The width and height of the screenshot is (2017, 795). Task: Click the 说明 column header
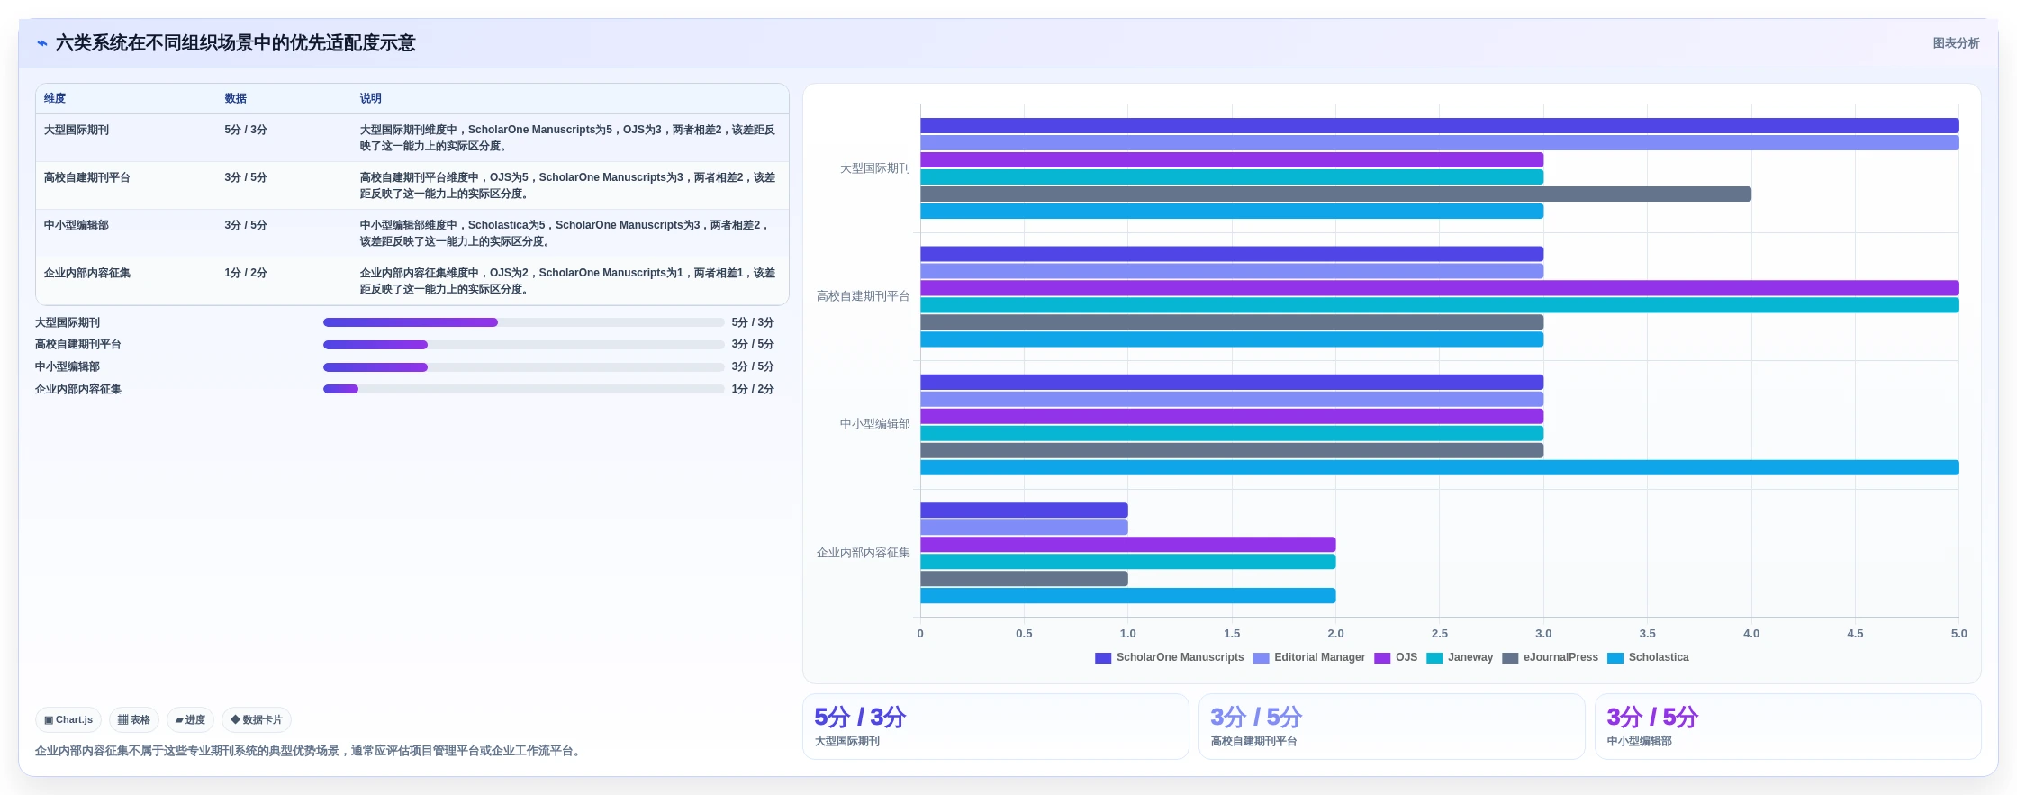pyautogui.click(x=371, y=98)
